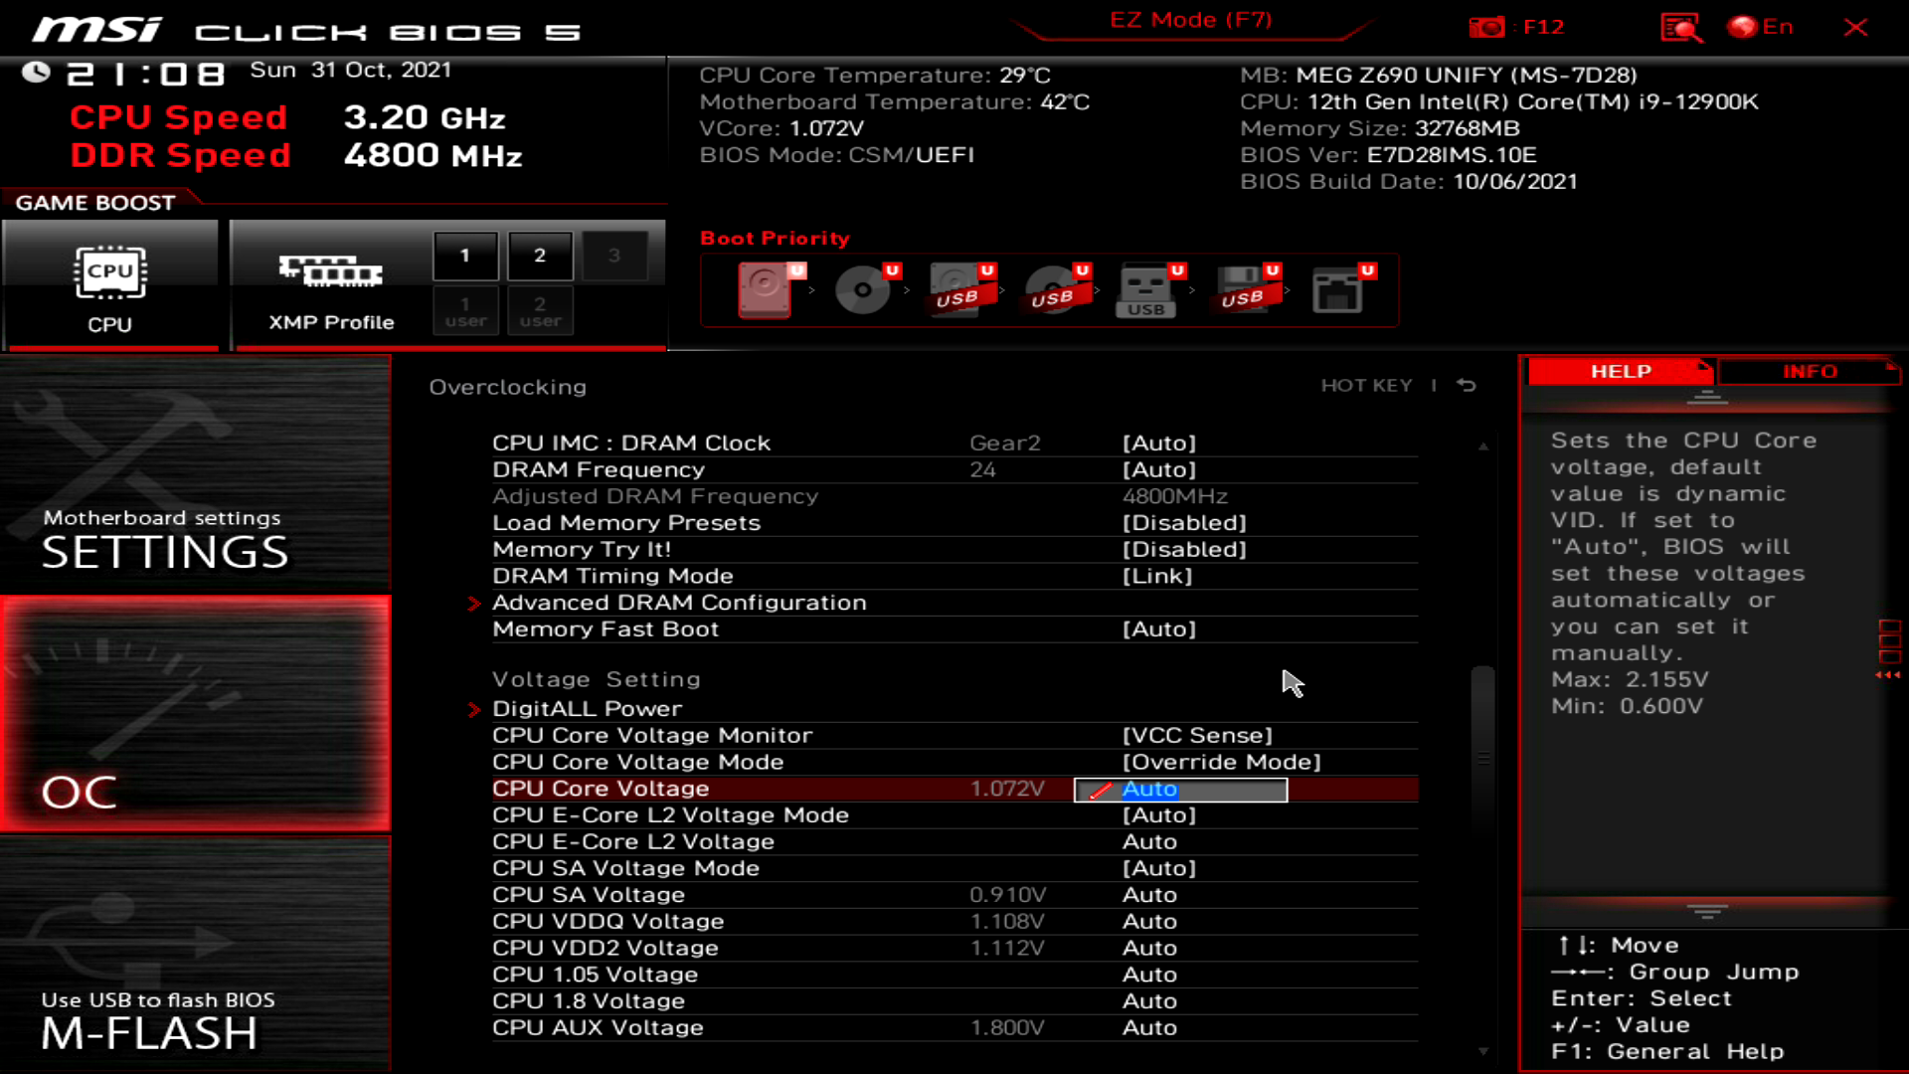Screen dimensions: 1909x1074
Task: Click the scroll down arrow of settings list
Action: click(x=1482, y=1051)
